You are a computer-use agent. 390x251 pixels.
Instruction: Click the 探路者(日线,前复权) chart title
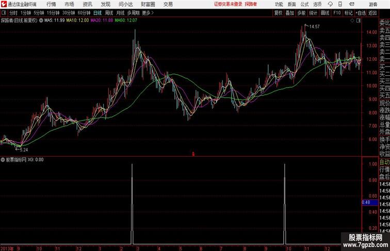[x=19, y=21]
